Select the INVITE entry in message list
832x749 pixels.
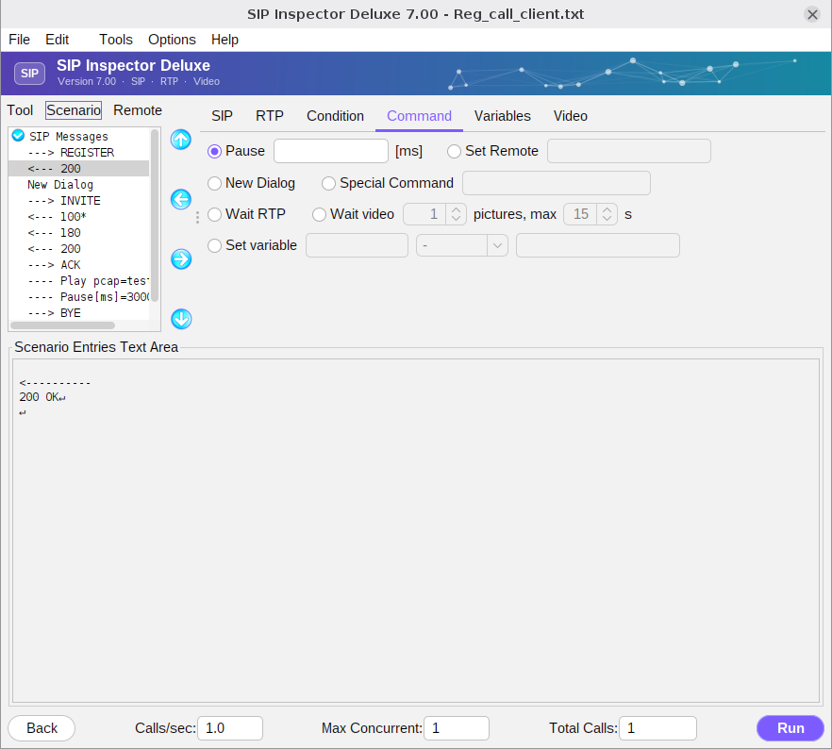79,201
